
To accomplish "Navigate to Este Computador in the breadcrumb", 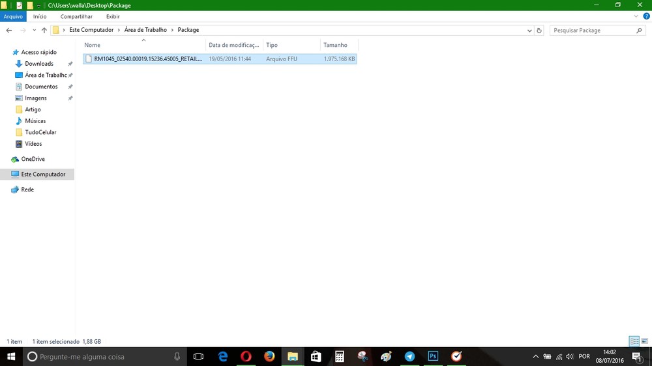I will point(92,30).
